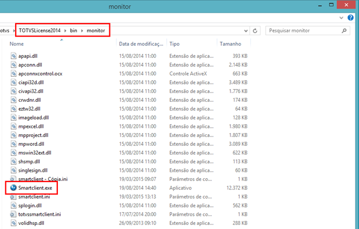Sort files by Nome column
Viewport: 359px width, 229px height.
click(x=17, y=44)
